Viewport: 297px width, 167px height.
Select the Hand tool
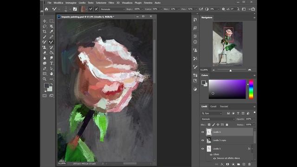click(x=52, y=74)
